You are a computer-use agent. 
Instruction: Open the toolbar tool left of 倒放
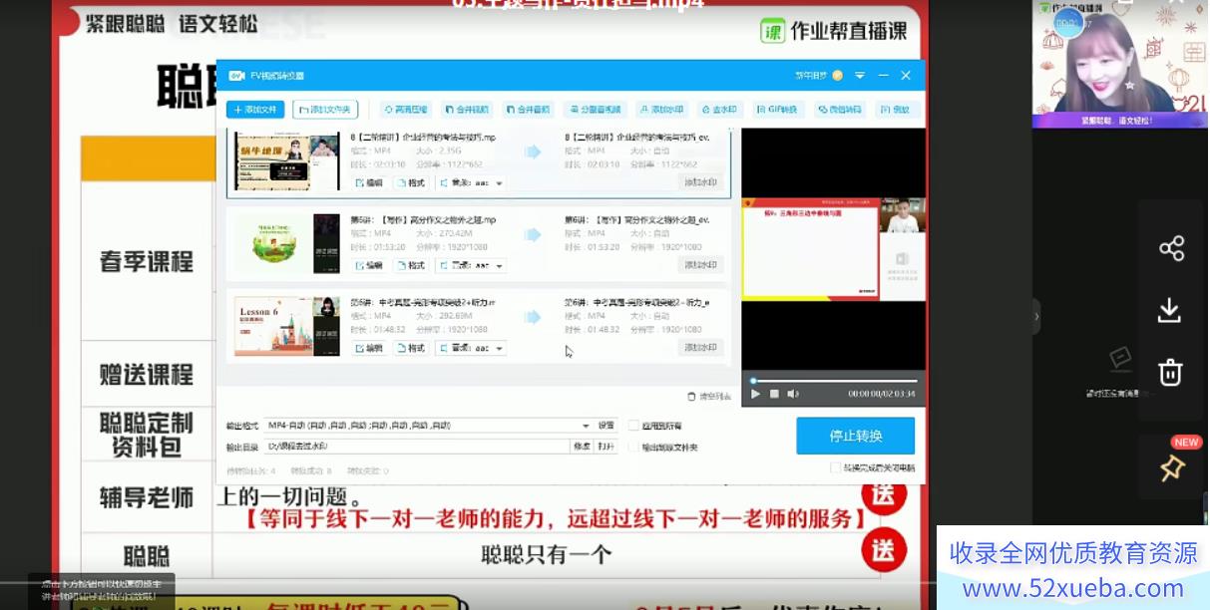[x=840, y=110]
